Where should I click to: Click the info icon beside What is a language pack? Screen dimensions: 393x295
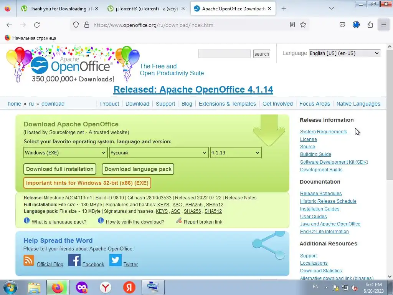(26, 220)
